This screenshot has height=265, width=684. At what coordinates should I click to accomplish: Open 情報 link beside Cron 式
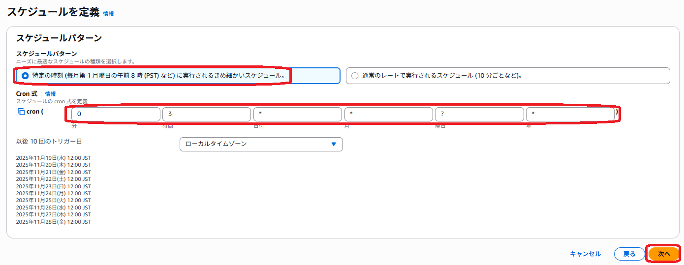pyautogui.click(x=50, y=93)
